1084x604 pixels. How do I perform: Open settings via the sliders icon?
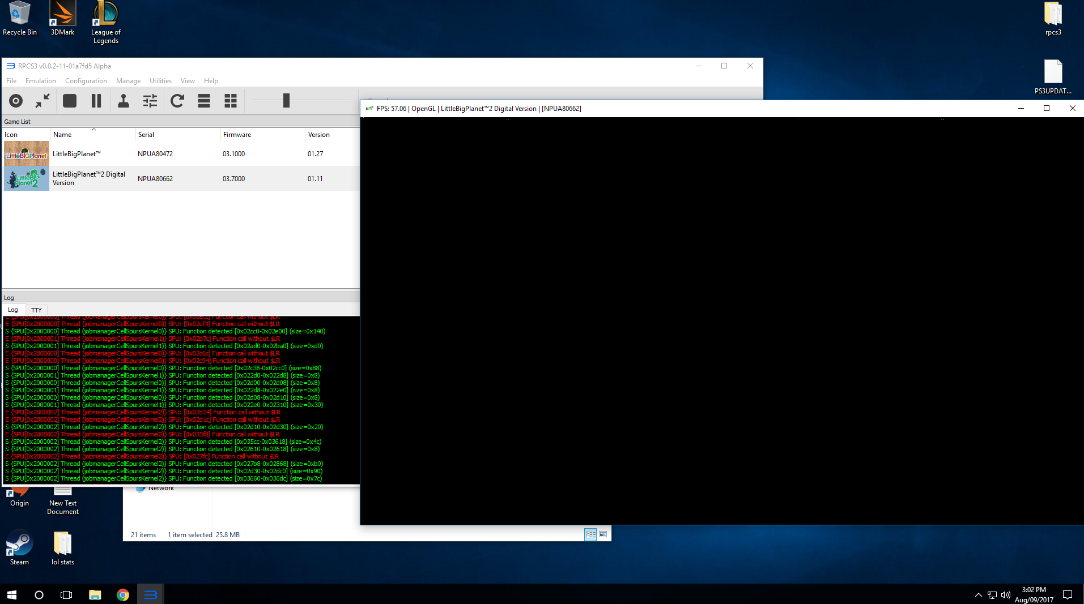[150, 101]
